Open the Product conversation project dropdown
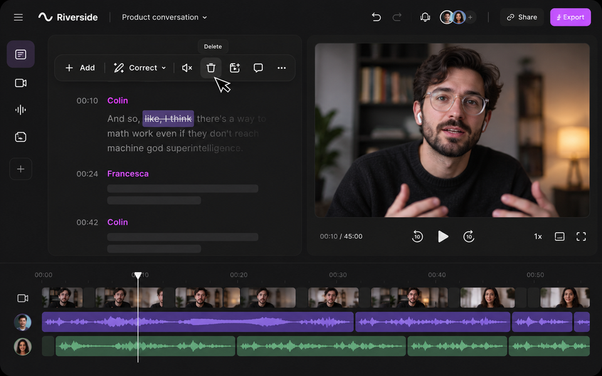 pos(164,18)
